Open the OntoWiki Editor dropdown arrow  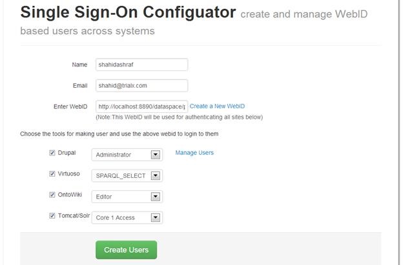tap(156, 197)
